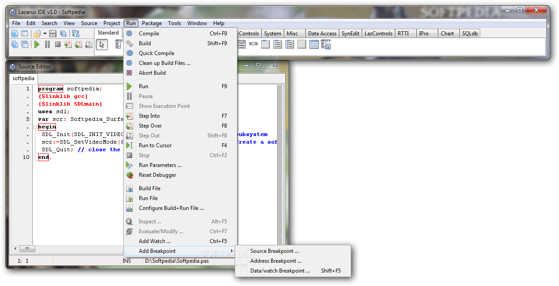Choose Compile from the Run menu
This screenshot has width=559, height=286.
tap(180, 34)
